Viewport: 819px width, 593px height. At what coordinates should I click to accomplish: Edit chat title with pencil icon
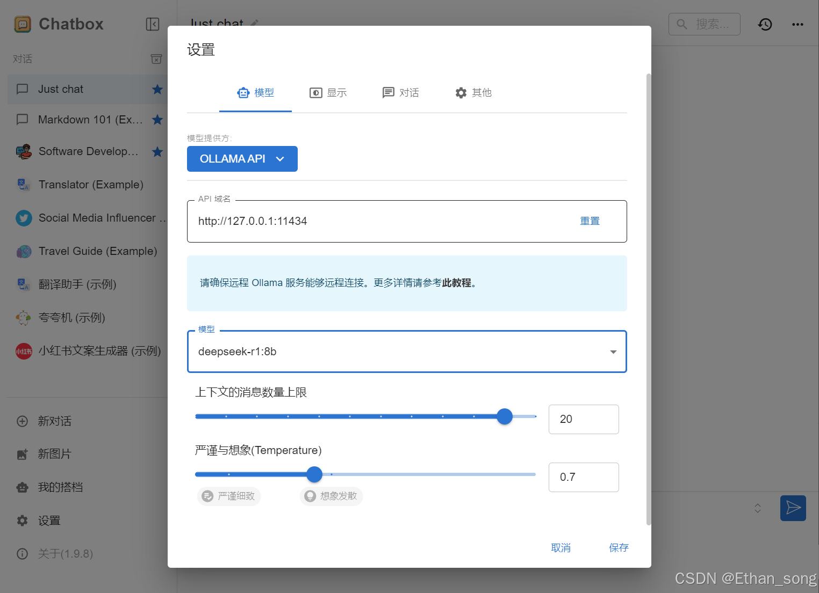(x=255, y=23)
